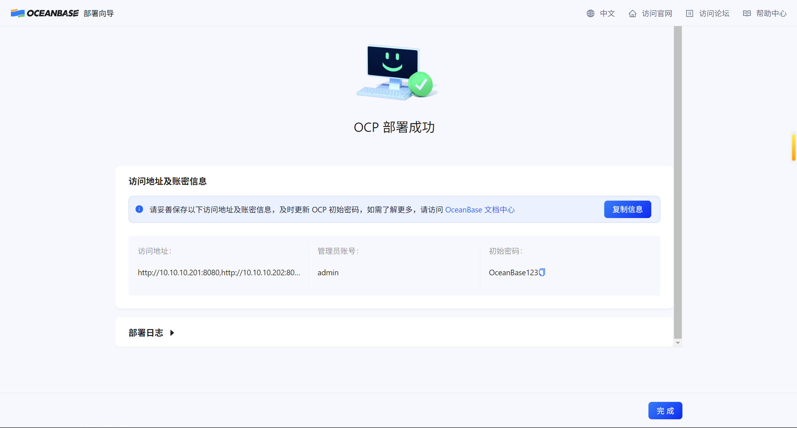Open 访问官网 in the top menu
Viewport: 797px width, 428px height.
[657, 13]
